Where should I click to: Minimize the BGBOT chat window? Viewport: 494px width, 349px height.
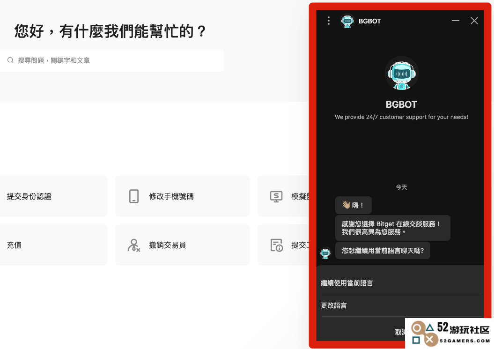455,21
